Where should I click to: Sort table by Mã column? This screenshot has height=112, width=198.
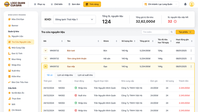point(62,41)
